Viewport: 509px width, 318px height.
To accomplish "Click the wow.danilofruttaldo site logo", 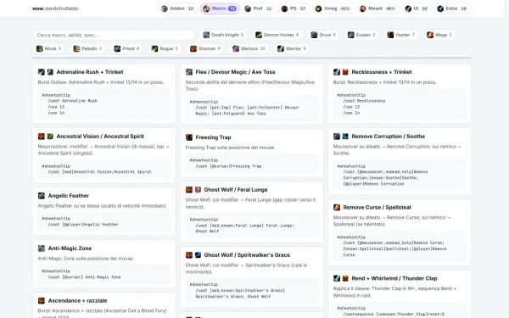I will point(55,8).
